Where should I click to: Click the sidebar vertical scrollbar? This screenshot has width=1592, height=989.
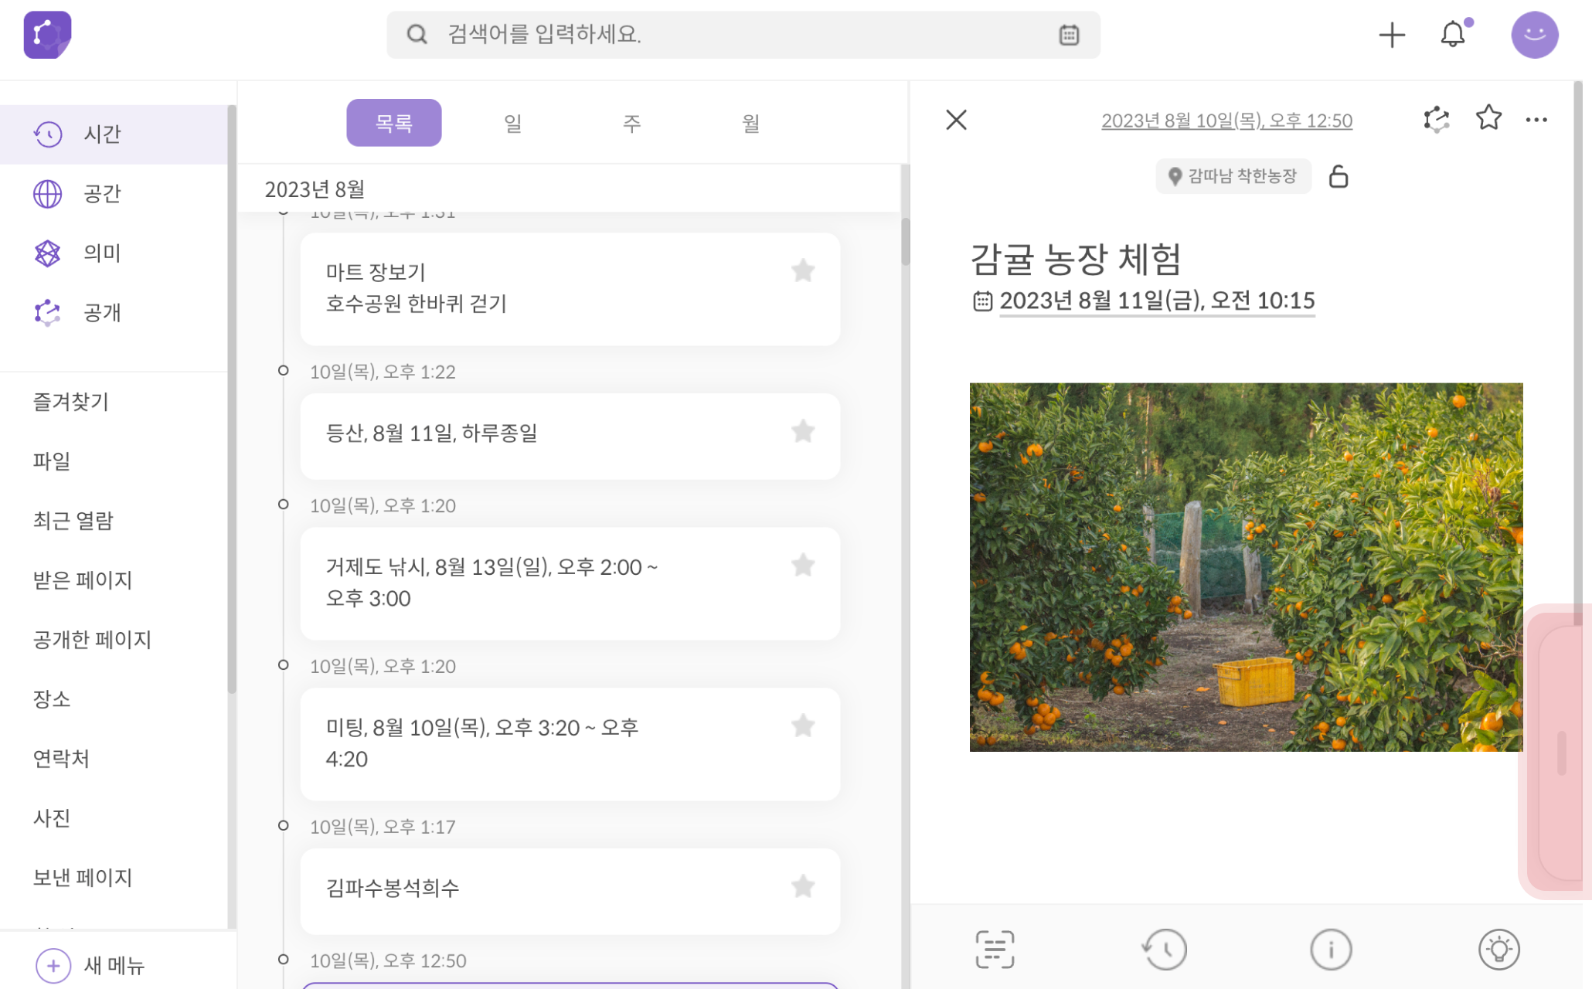231,400
